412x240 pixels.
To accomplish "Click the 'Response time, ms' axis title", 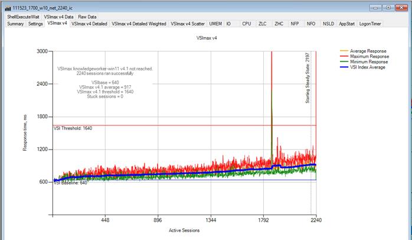I will pyautogui.click(x=25, y=132).
